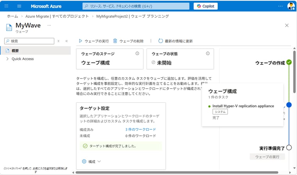Close the MyWave blade
Viewport: 297px width, 175px height.
click(287, 25)
